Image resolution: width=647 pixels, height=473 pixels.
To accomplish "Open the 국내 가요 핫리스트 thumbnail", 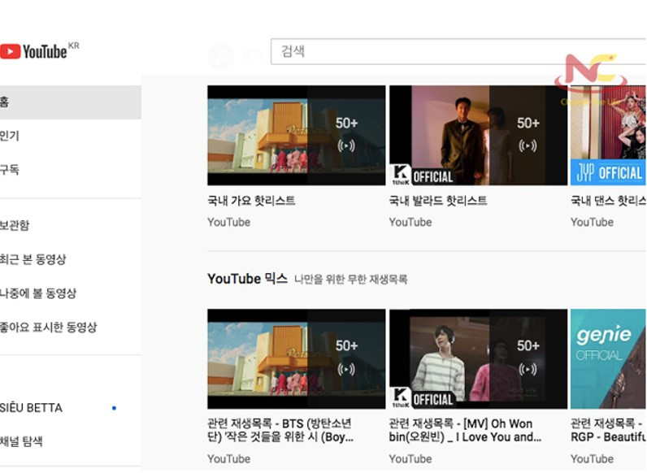I will click(296, 136).
